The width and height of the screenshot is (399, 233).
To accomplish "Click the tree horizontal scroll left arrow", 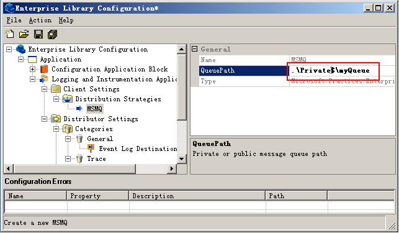I will click(x=9, y=168).
